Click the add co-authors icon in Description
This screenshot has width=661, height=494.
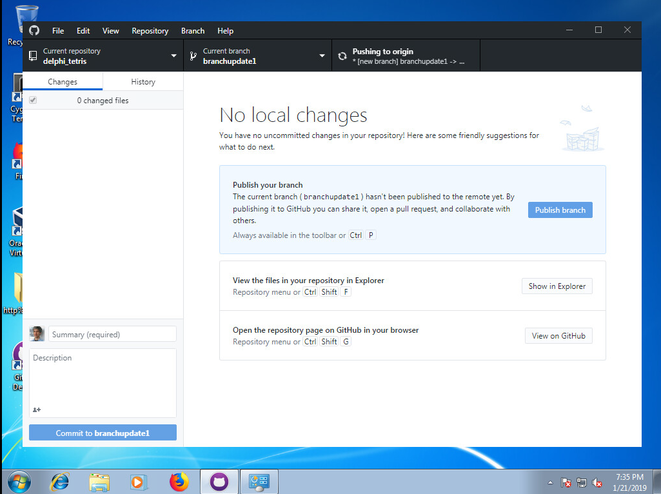[37, 410]
